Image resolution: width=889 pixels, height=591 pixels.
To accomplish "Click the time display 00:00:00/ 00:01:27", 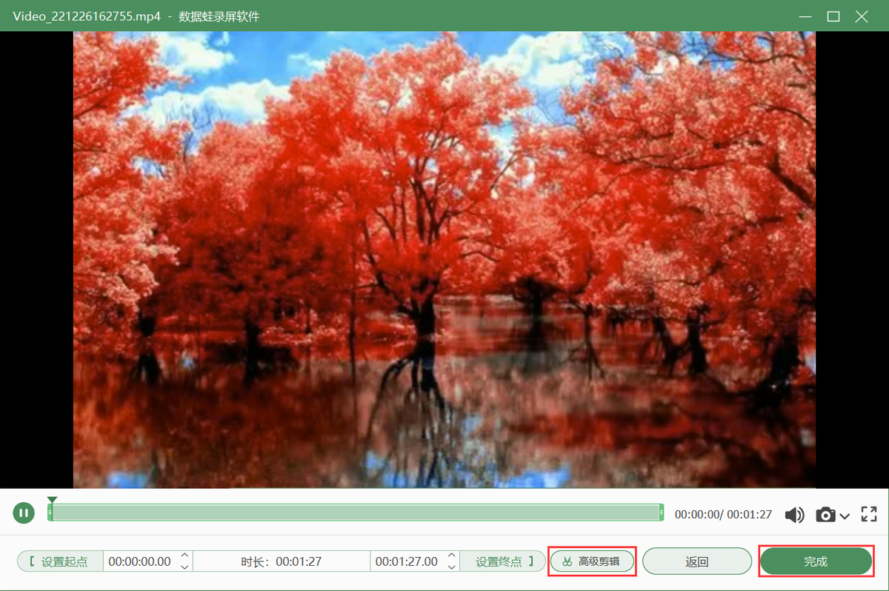I will click(723, 514).
